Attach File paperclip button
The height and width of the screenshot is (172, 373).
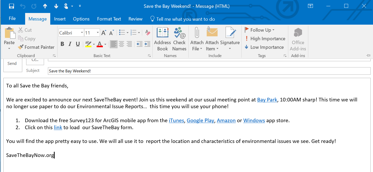click(x=197, y=39)
